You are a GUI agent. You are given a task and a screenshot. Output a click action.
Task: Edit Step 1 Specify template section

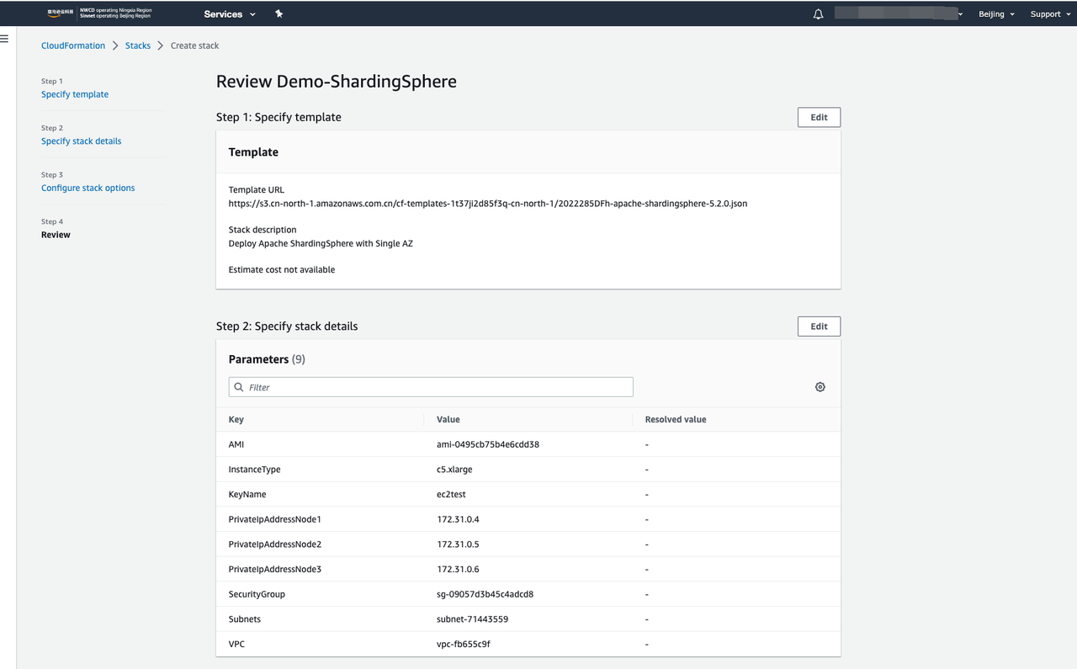[818, 118]
